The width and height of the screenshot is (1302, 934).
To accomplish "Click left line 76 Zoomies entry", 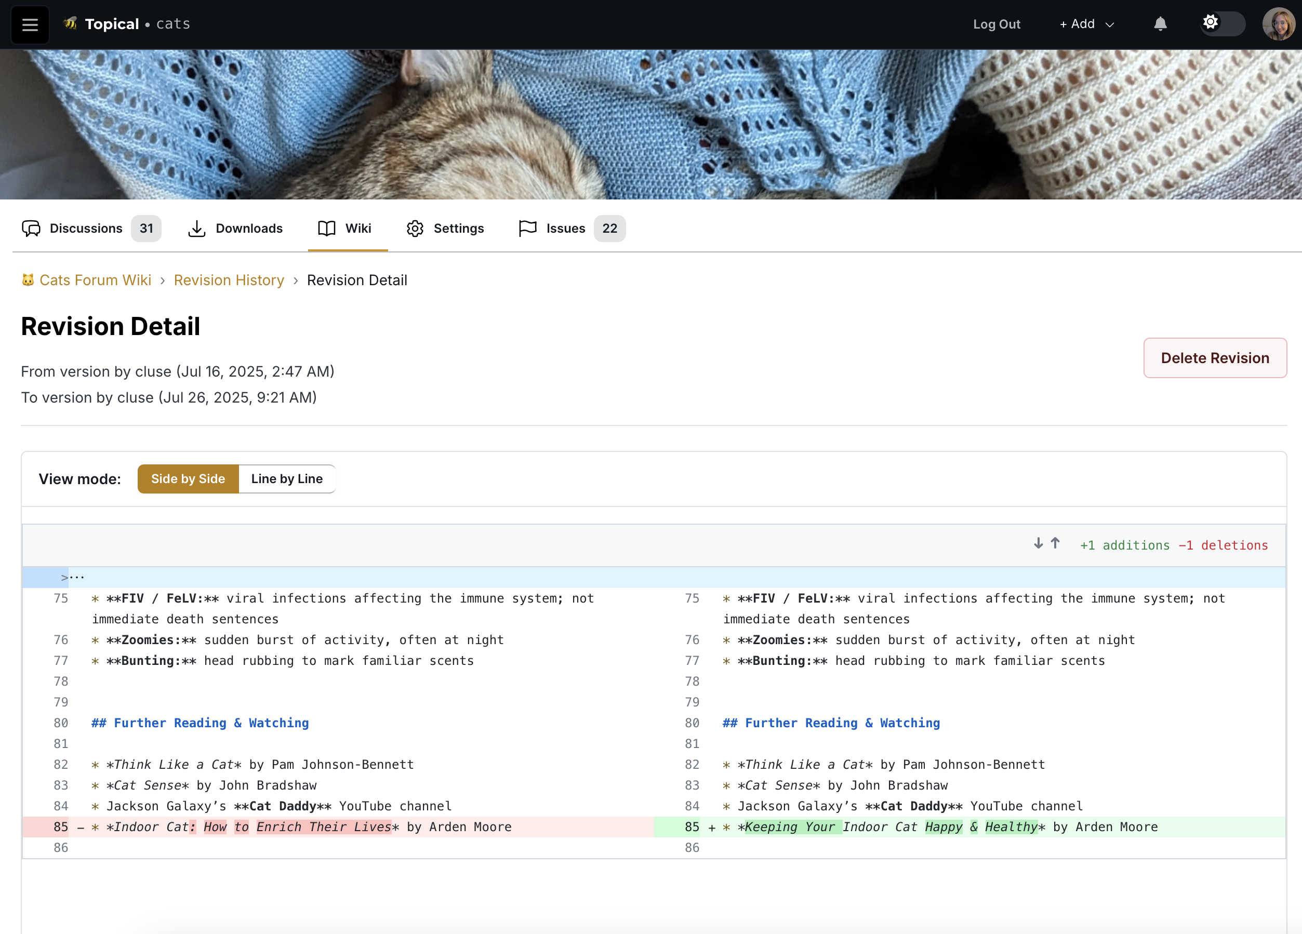I will click(x=297, y=639).
